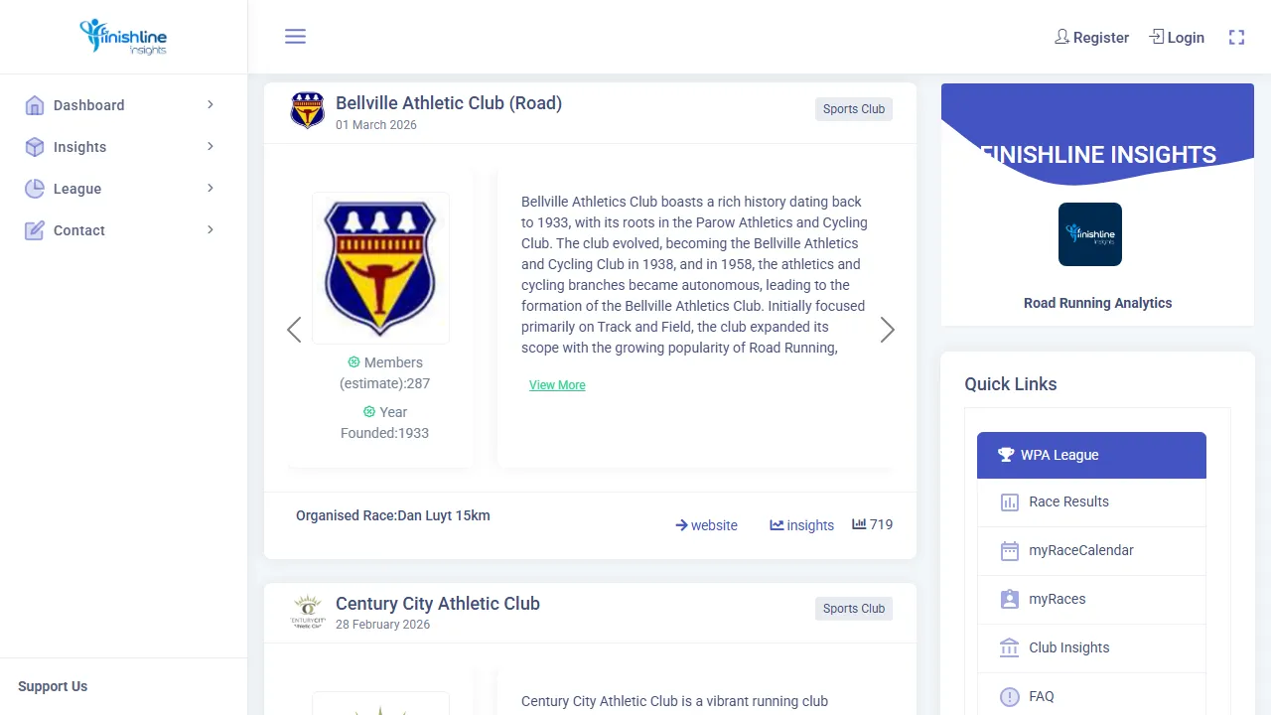Viewport: 1271px width, 715px height.
Task: Click the Register link
Action: point(1091,38)
